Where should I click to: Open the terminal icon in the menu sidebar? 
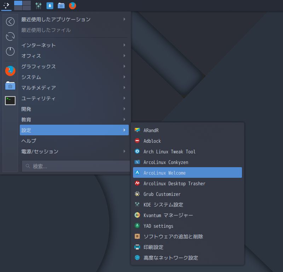click(x=10, y=101)
